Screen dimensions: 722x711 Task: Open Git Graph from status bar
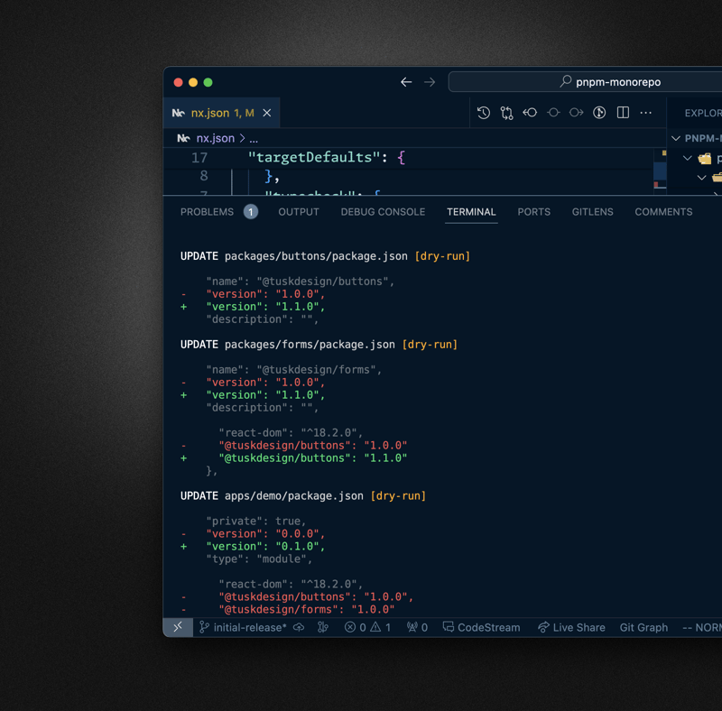(643, 627)
